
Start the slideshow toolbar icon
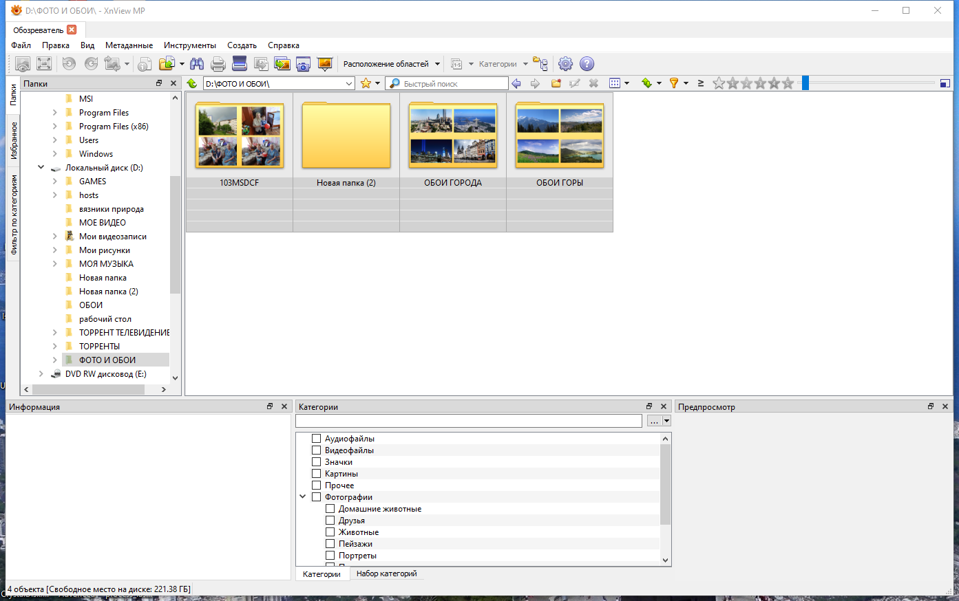tap(325, 64)
